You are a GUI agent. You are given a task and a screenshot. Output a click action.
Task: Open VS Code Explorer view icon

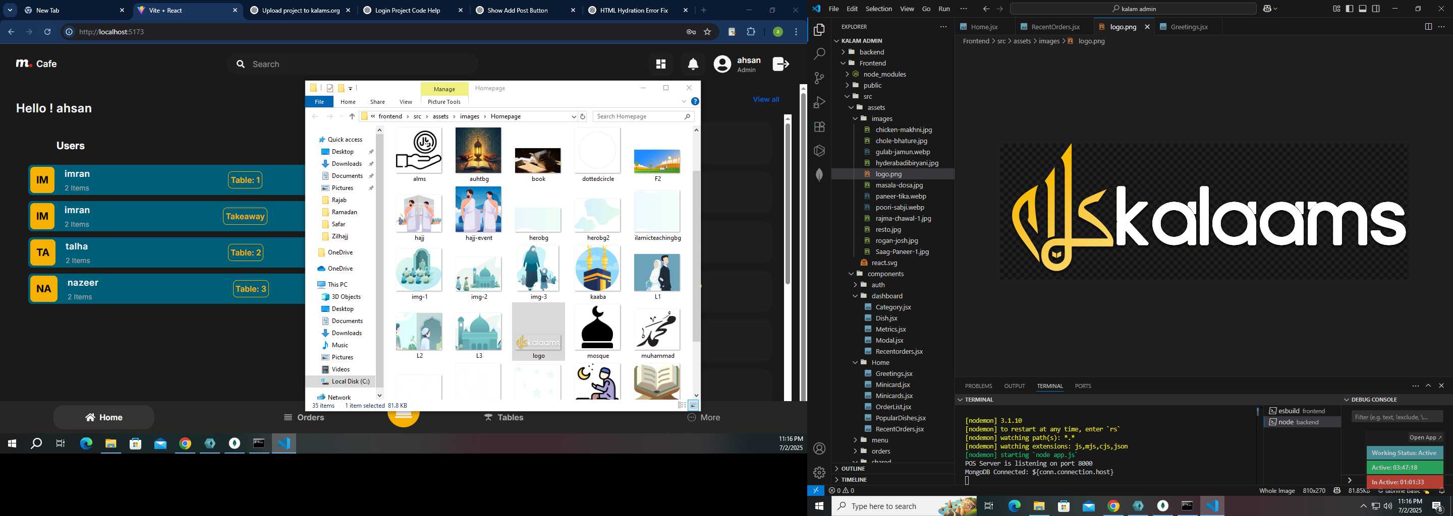coord(819,30)
